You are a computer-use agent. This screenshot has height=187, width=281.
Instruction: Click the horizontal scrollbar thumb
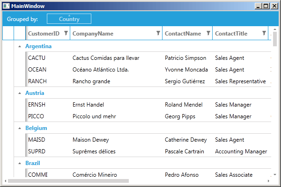(68, 180)
